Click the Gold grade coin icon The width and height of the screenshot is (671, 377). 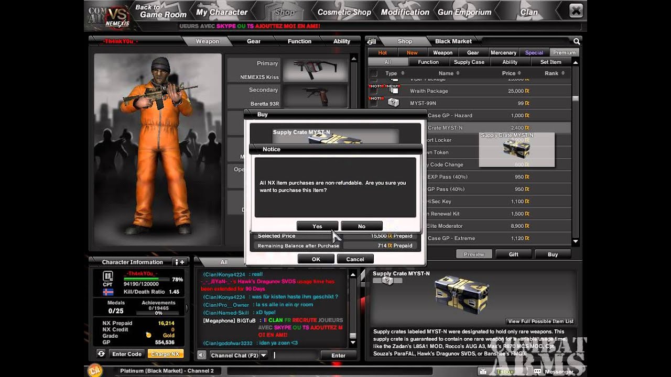[148, 335]
